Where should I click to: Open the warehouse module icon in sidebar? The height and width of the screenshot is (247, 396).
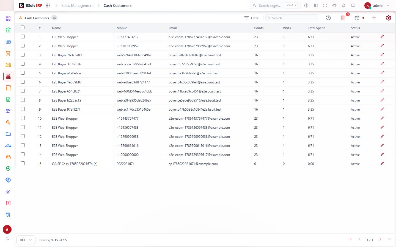(8, 65)
